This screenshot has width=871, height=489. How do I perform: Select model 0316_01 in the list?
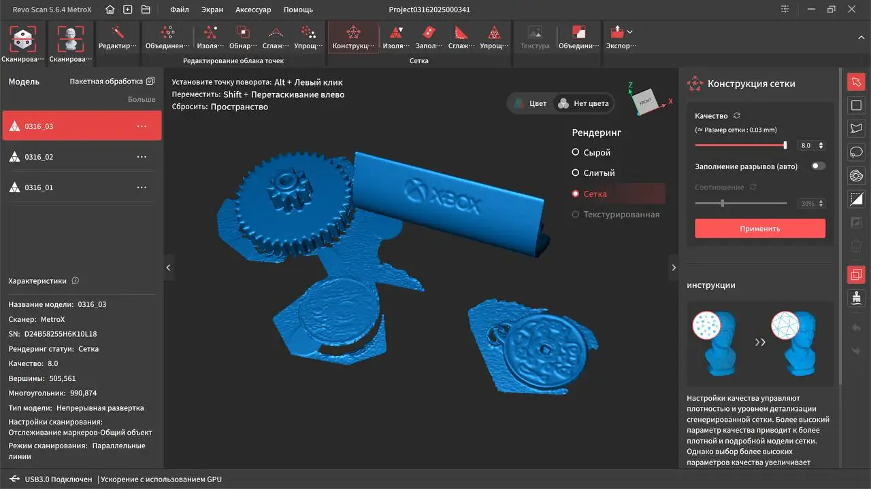tap(82, 187)
